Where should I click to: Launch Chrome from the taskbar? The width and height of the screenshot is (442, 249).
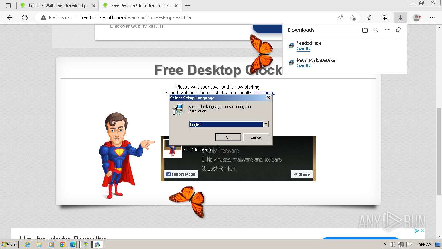tap(62, 245)
